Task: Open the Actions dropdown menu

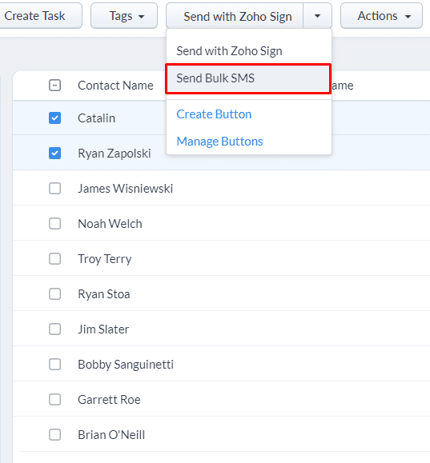Action: tap(381, 16)
